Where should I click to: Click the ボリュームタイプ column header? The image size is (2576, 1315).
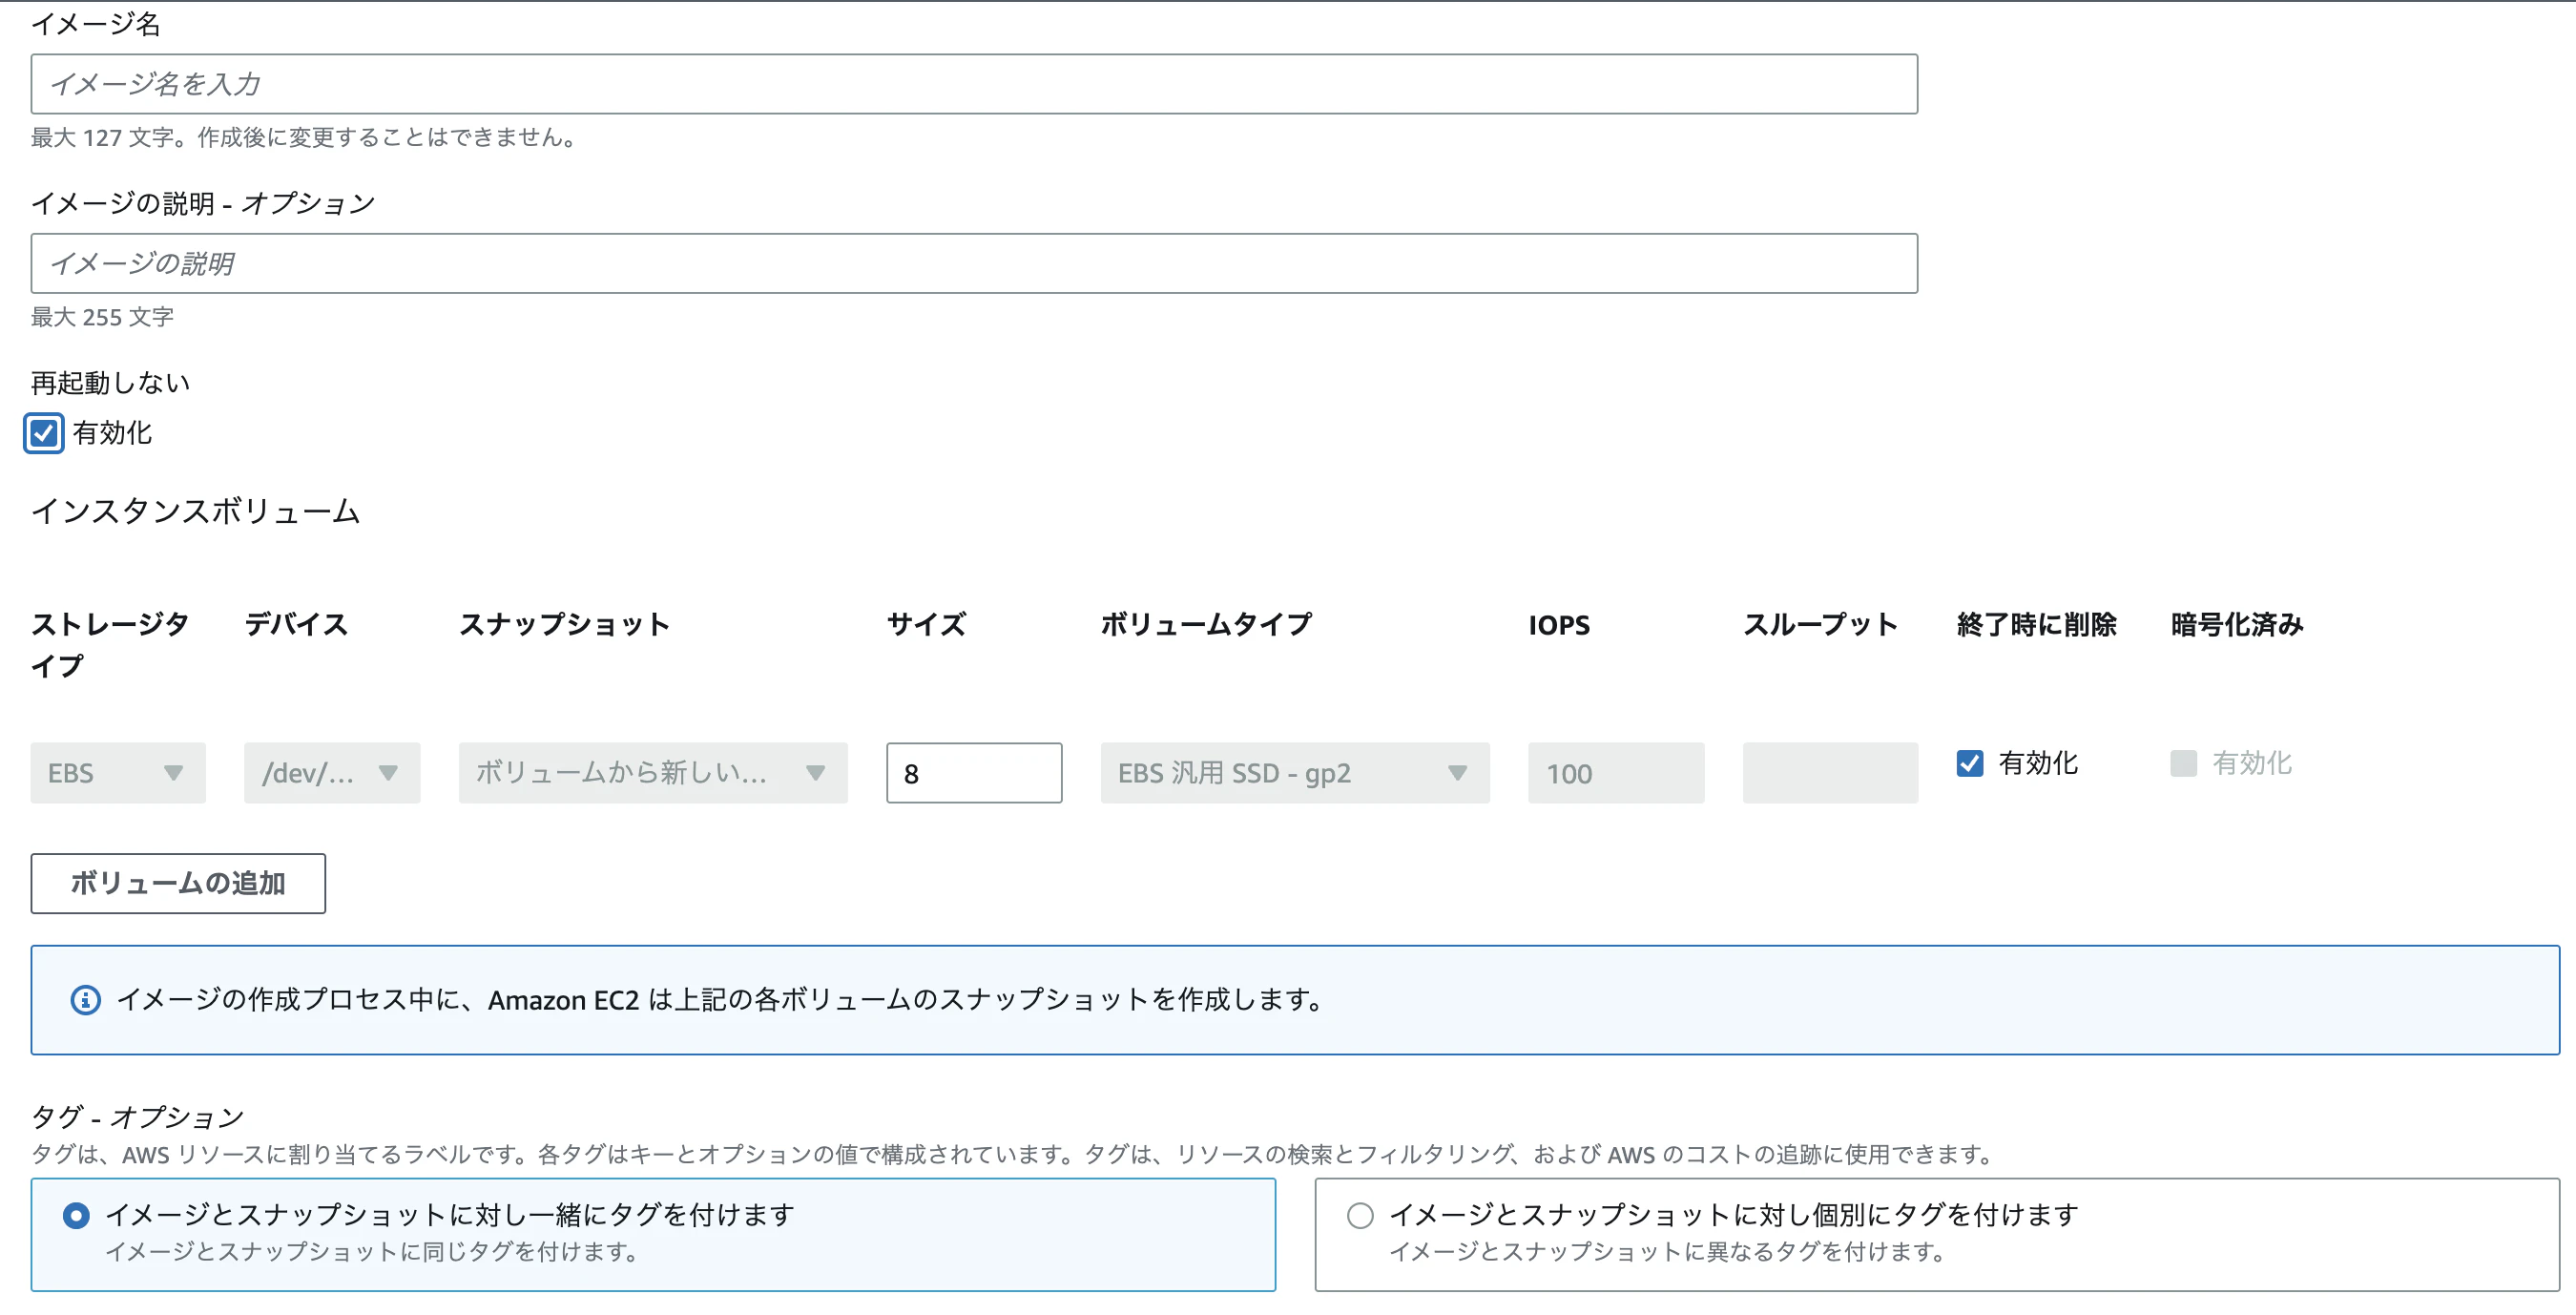click(x=1206, y=625)
